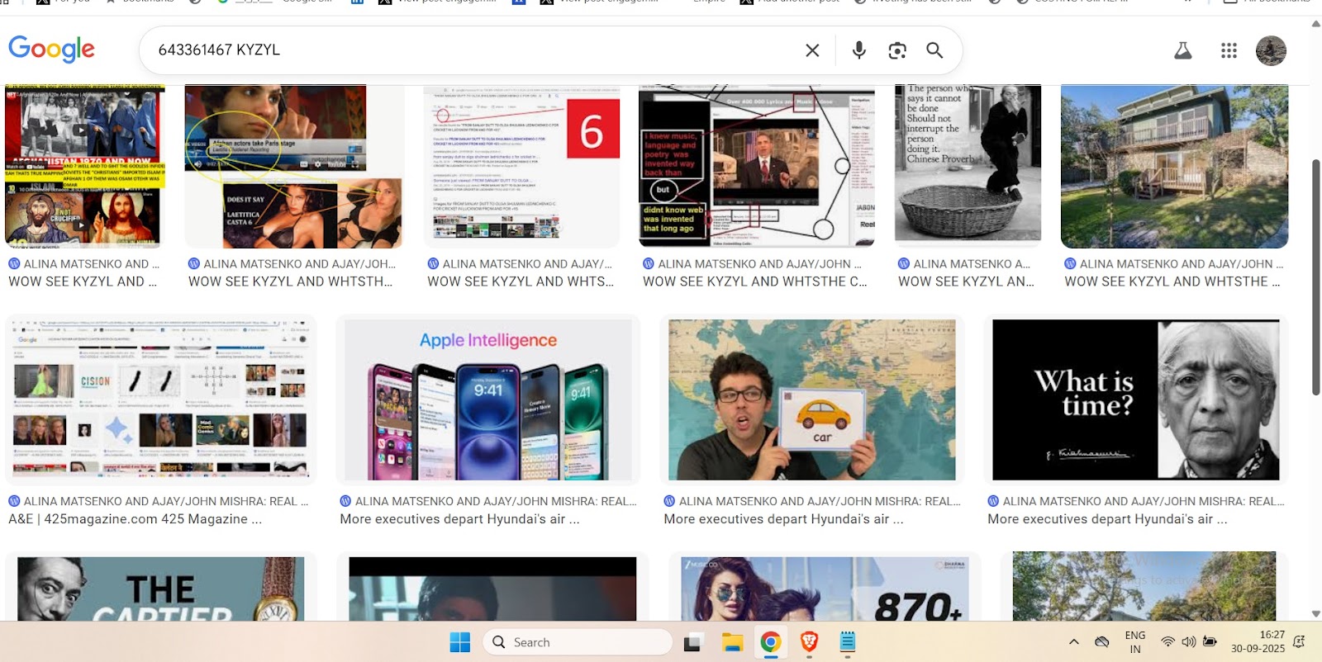Open Brave browser from the taskbar
This screenshot has width=1322, height=662.
pyautogui.click(x=809, y=641)
